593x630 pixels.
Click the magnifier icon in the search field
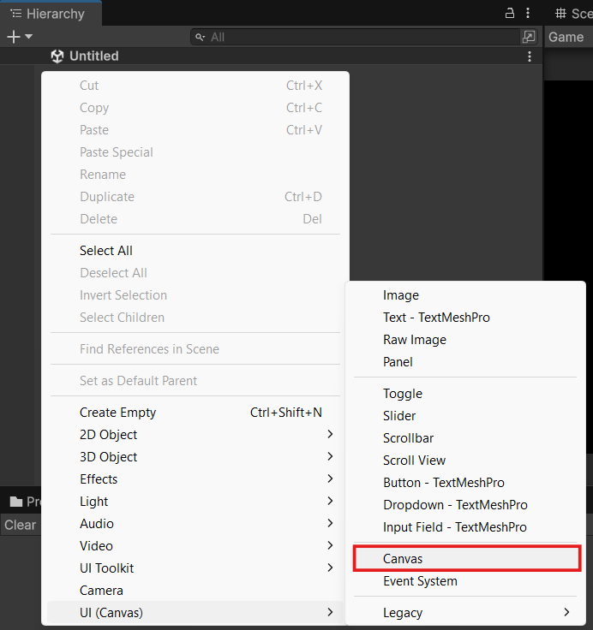tap(201, 37)
